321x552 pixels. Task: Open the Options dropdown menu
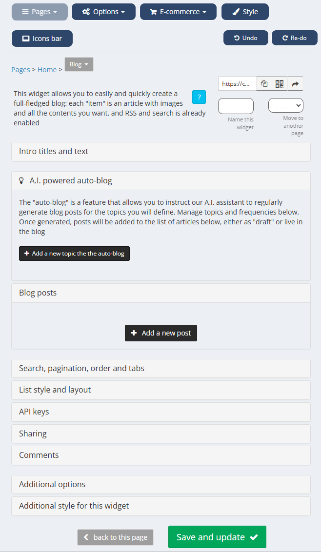[103, 12]
